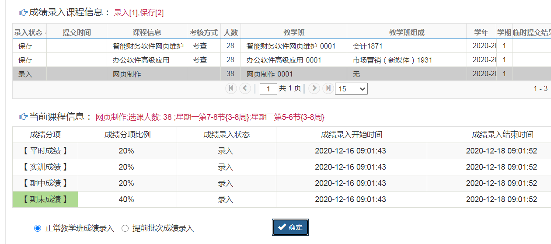Click the page number input field
Viewport: 551px width, 244px height.
point(268,89)
